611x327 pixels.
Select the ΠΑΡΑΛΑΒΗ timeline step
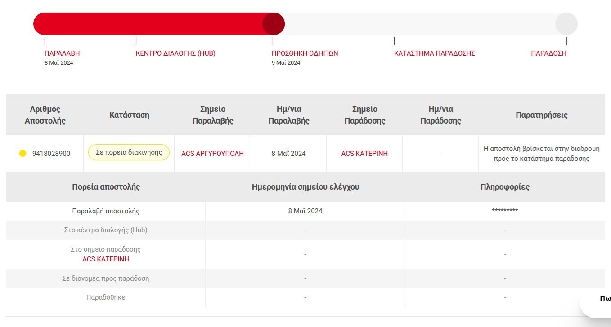click(62, 53)
